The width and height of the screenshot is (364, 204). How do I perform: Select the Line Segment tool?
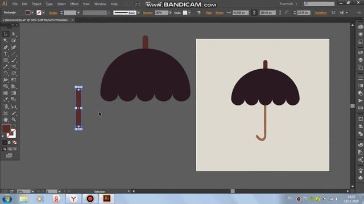14,54
